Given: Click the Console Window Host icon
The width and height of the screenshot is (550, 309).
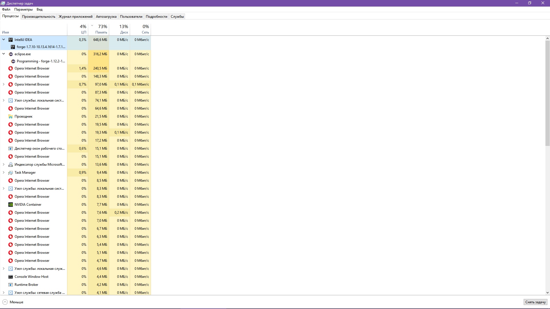Looking at the screenshot, I should [x=11, y=277].
